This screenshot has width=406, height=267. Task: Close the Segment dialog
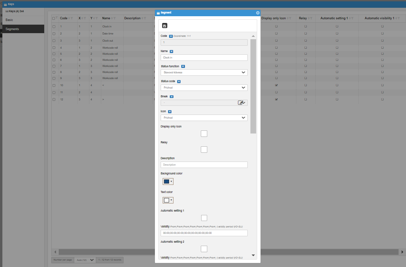[x=258, y=13]
